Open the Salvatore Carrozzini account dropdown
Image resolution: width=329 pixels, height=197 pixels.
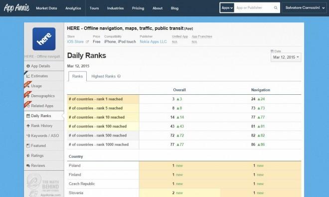[x=305, y=8]
